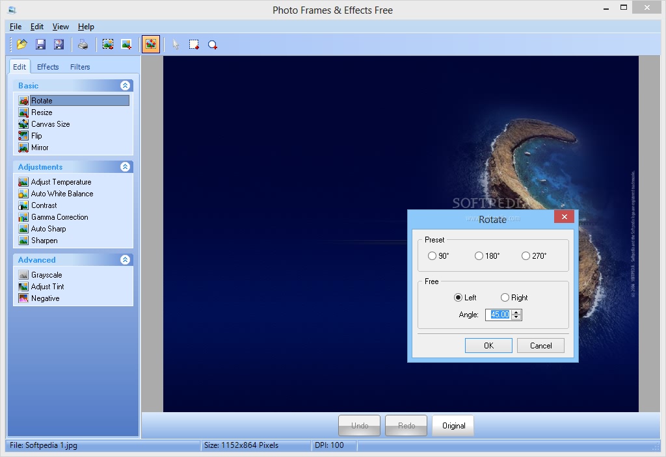The image size is (666, 457).
Task: Choose the Left rotation direction
Action: coord(458,297)
